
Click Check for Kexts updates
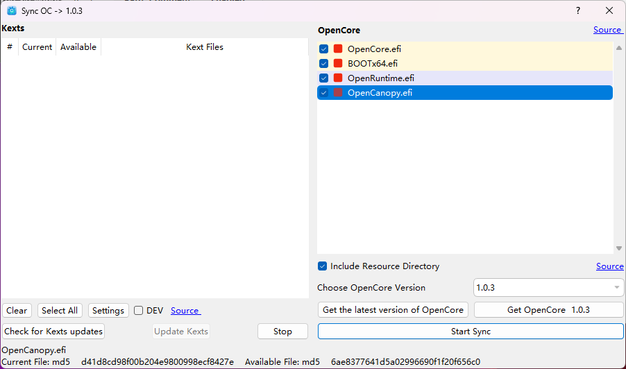tap(53, 331)
